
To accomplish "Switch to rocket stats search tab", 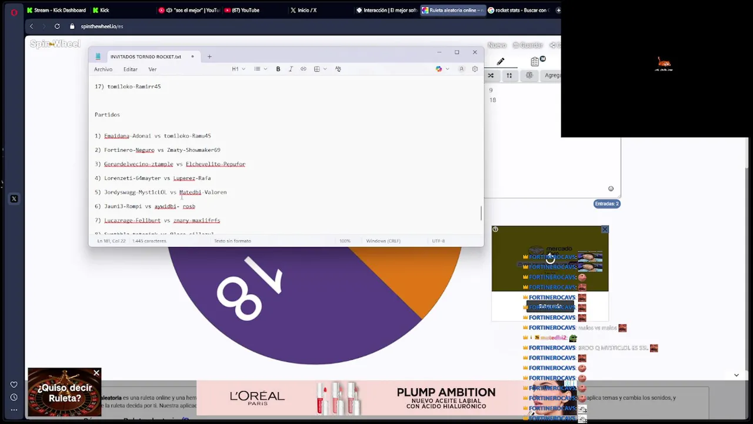I will tap(519, 10).
